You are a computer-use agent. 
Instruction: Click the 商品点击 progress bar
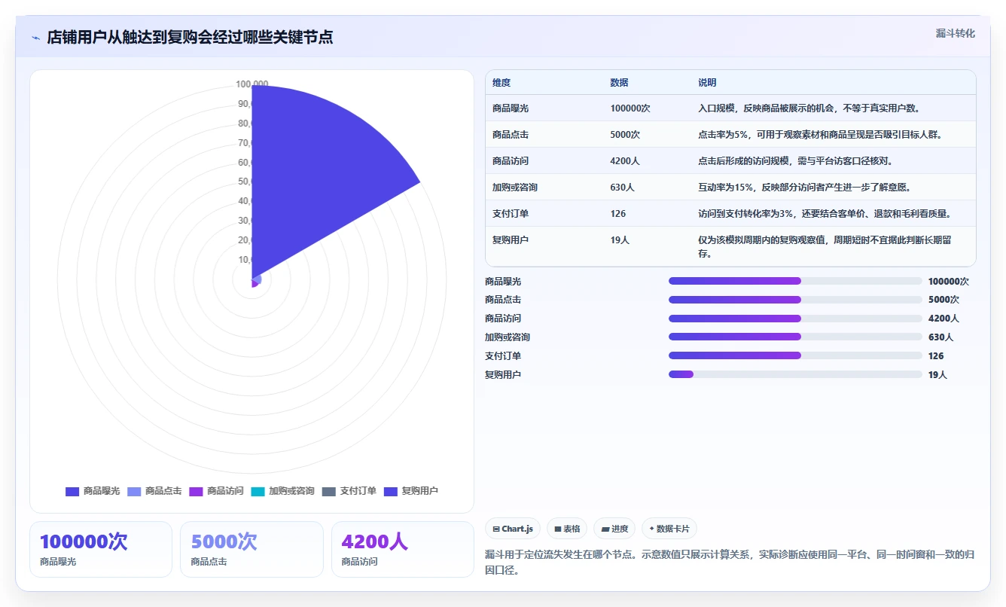pyautogui.click(x=795, y=300)
